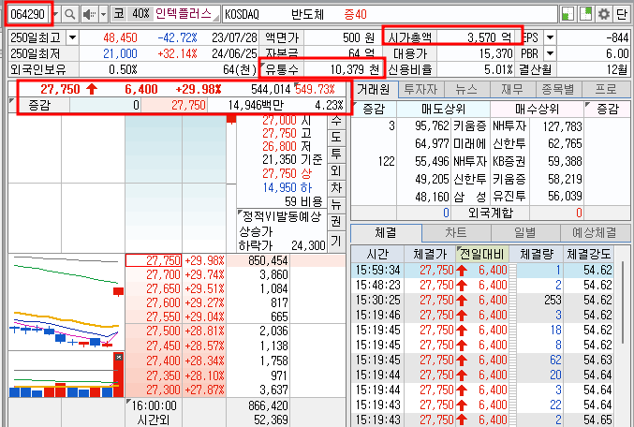
Task: Click the '수' vertical side button
Action: 336,121
